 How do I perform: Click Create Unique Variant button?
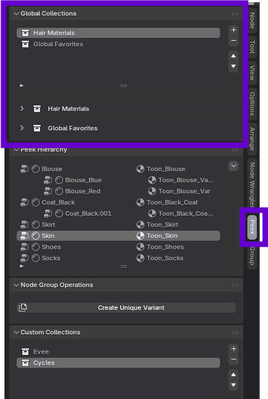(x=126, y=308)
